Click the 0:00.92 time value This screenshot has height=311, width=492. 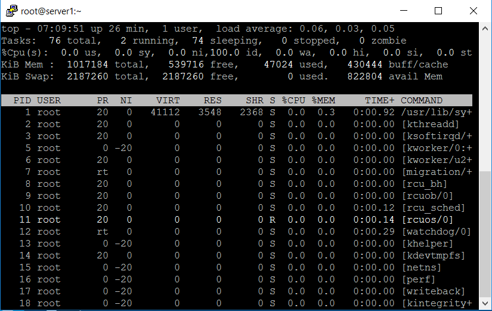tap(374, 112)
